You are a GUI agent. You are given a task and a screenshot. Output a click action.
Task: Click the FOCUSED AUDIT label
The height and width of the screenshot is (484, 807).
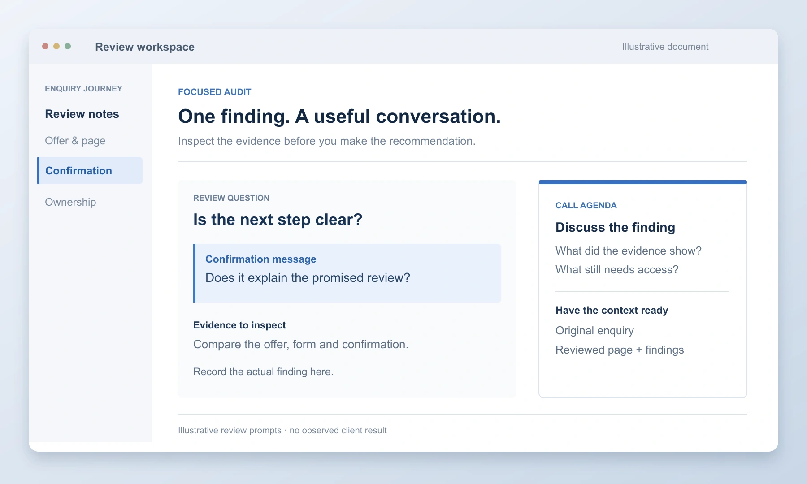(215, 92)
